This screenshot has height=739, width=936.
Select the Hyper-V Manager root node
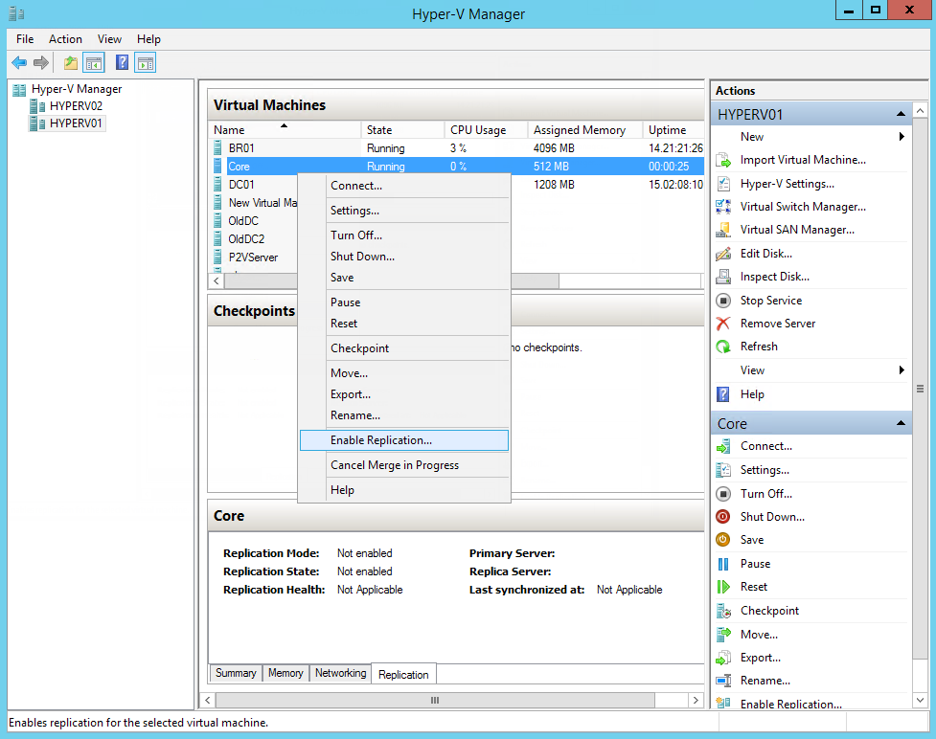77,89
